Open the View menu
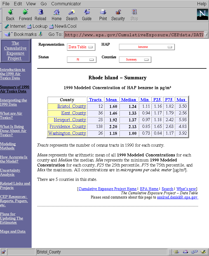Screen dimensions: 209x256 [31, 4]
